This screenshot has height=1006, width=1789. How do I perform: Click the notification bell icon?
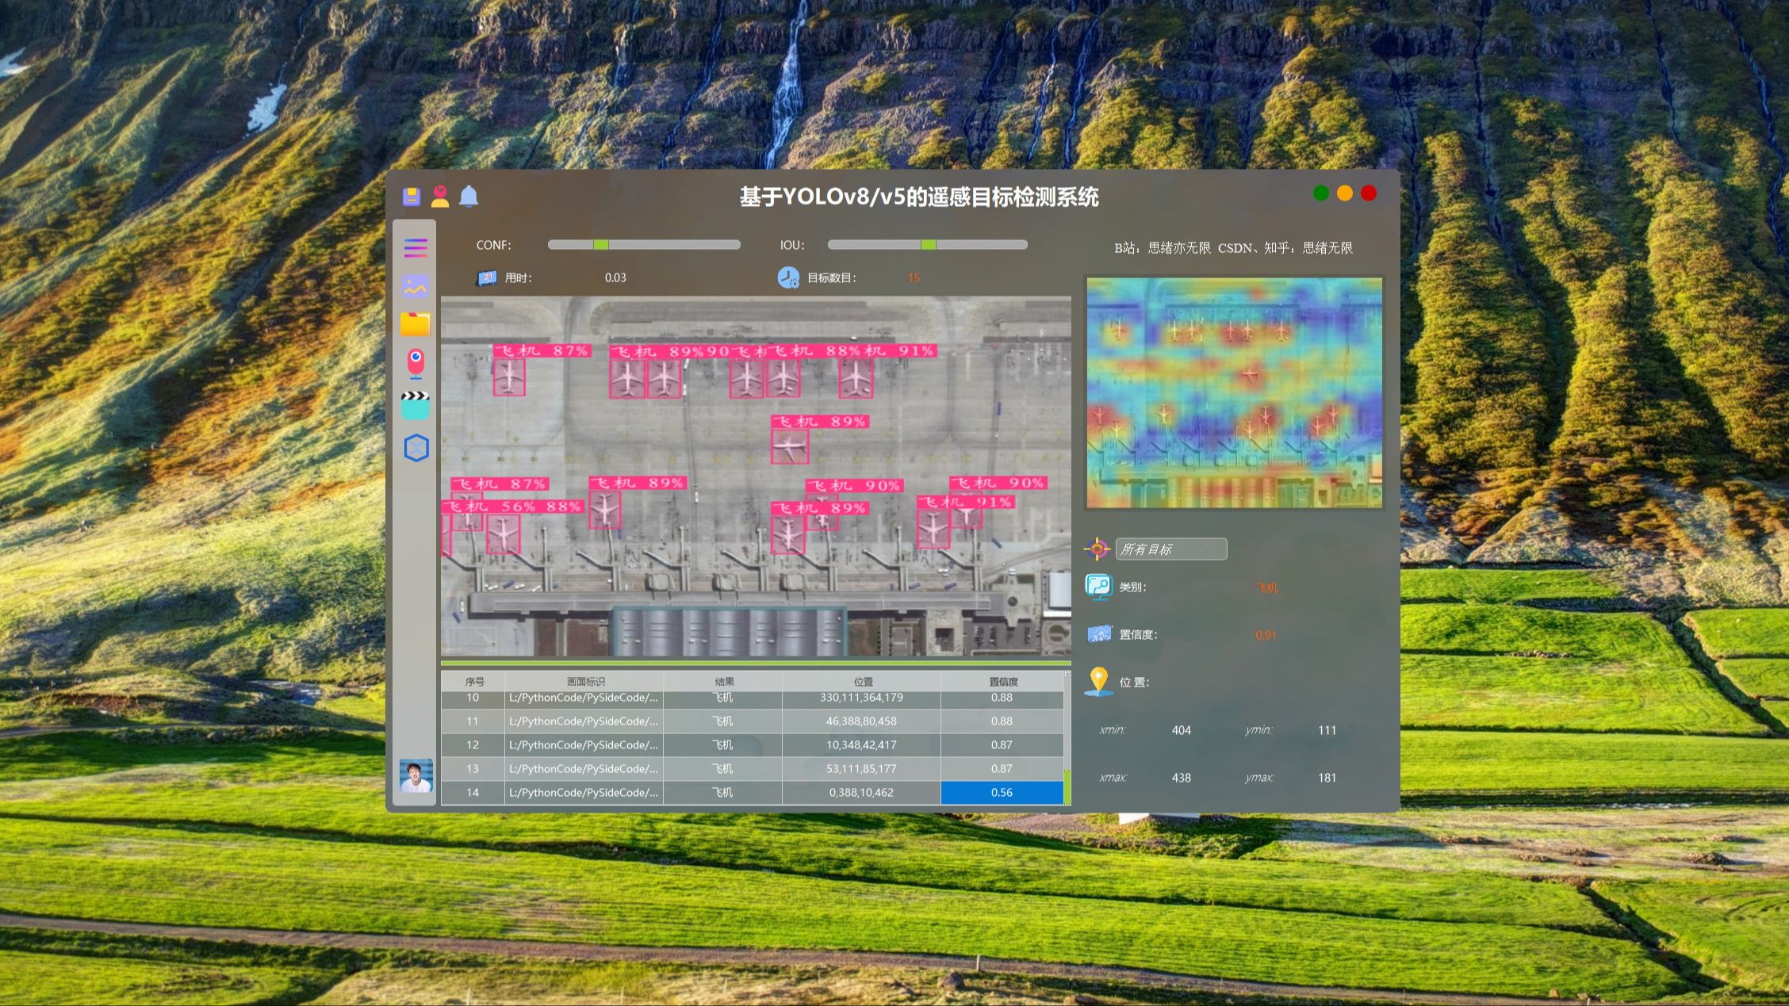(x=469, y=196)
